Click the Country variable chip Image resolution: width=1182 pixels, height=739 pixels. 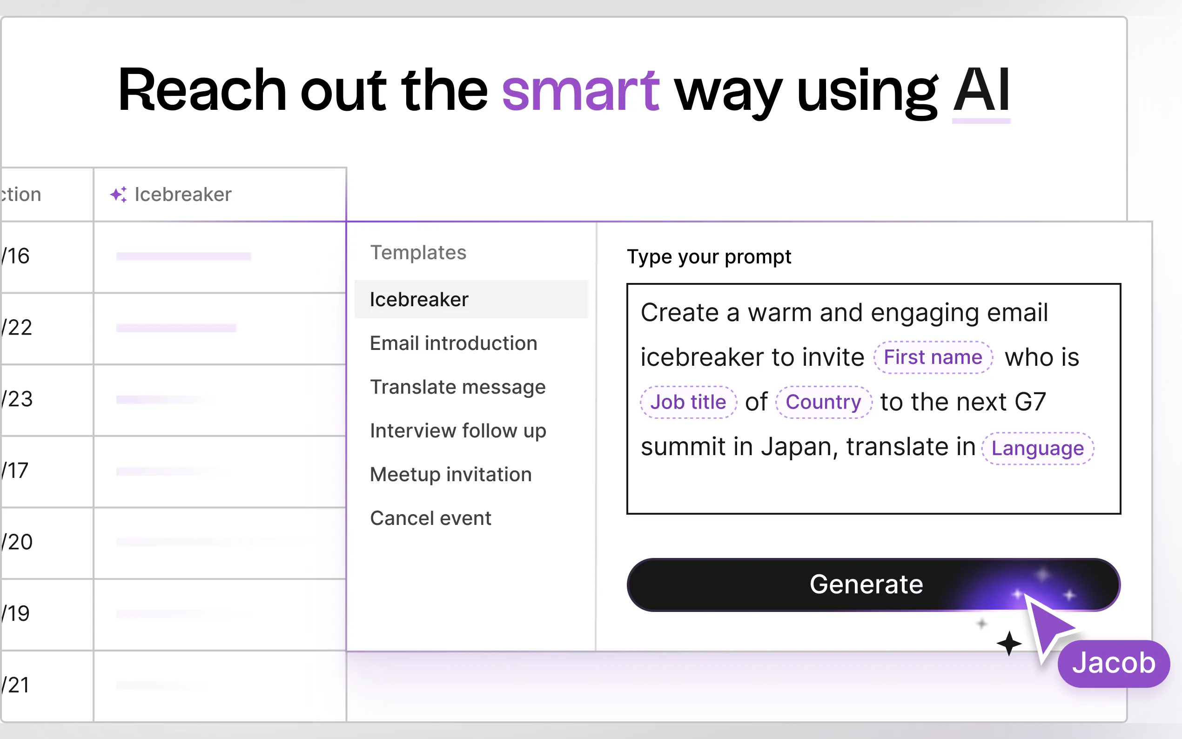point(823,402)
